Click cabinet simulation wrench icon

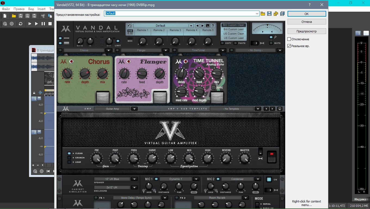[x=276, y=190]
